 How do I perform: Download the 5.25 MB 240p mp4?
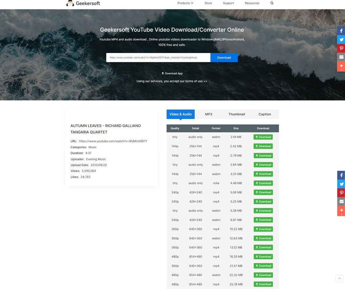coord(263,202)
